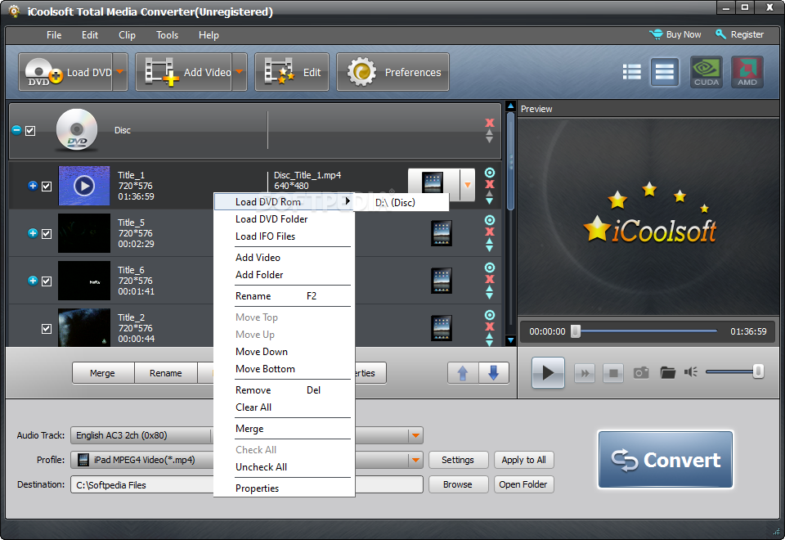The width and height of the screenshot is (785, 540).
Task: Move item up with blue up arrow
Action: pos(463,373)
